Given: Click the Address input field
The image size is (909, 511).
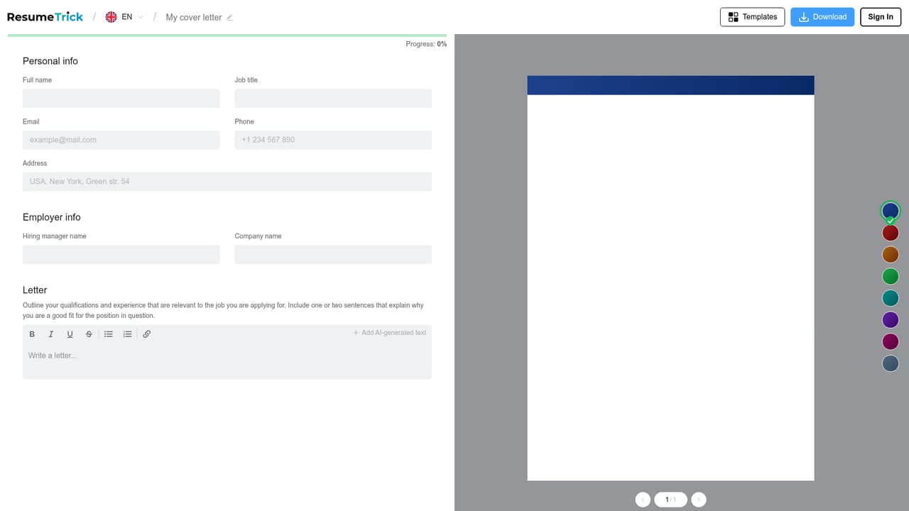Looking at the screenshot, I should pyautogui.click(x=227, y=182).
